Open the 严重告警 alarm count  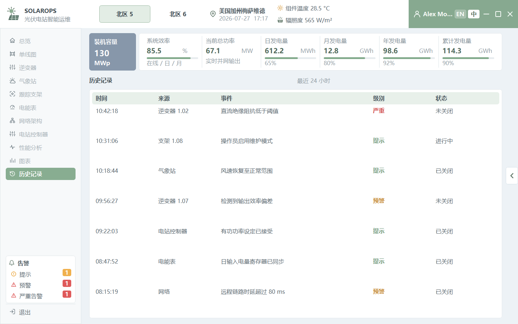67,294
